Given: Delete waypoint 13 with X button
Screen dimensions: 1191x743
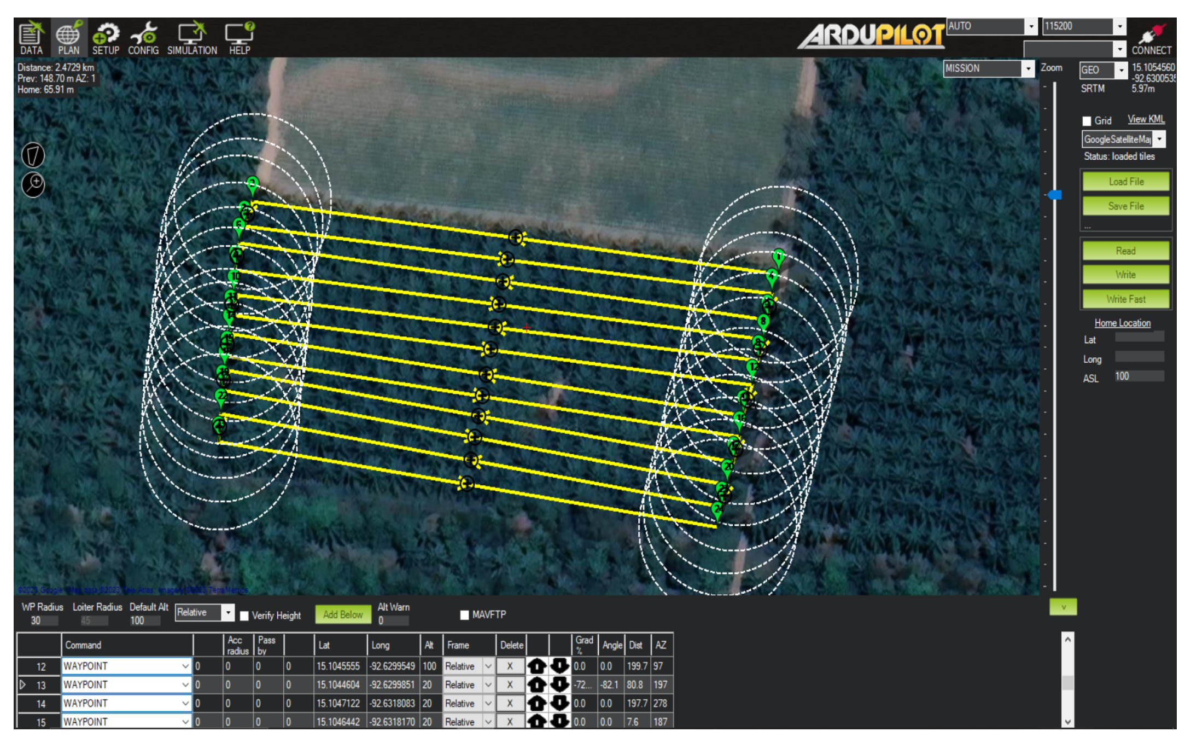Looking at the screenshot, I should (510, 684).
